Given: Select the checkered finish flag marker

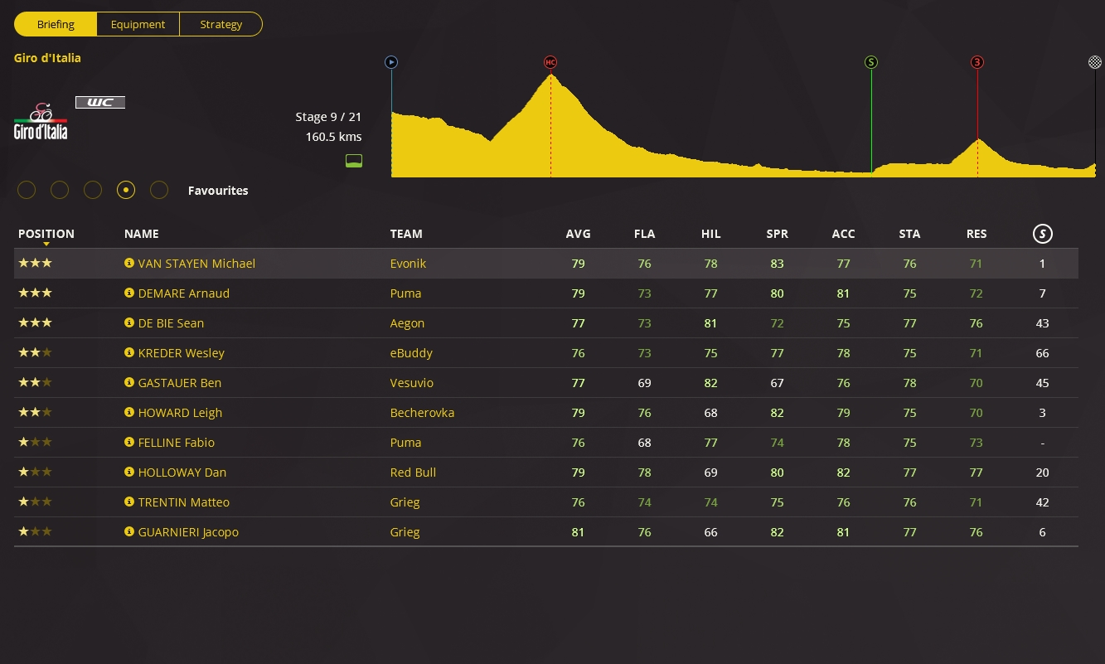Looking at the screenshot, I should click(x=1095, y=62).
